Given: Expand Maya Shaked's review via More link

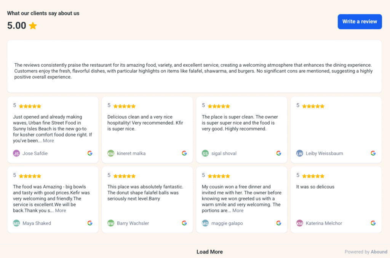Looking at the screenshot, I should (61, 210).
